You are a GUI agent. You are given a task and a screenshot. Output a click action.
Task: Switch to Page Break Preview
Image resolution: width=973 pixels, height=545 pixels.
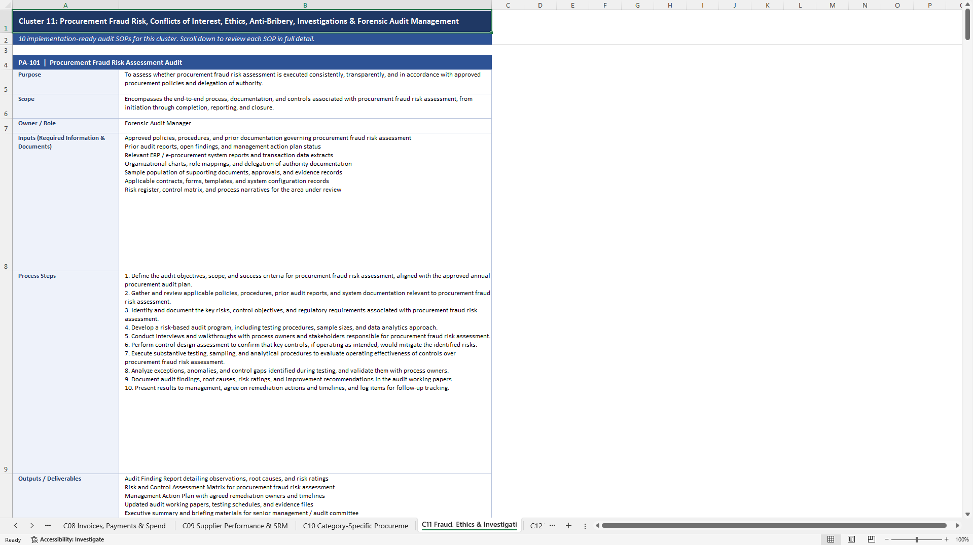[872, 539]
